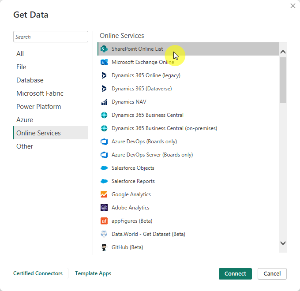This screenshot has height=291, width=300.
Task: Select Azure DevOps Server (Boards only) text
Action: click(x=152, y=155)
